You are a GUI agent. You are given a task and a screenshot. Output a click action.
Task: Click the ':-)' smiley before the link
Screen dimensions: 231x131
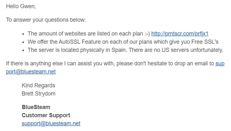tap(147, 34)
